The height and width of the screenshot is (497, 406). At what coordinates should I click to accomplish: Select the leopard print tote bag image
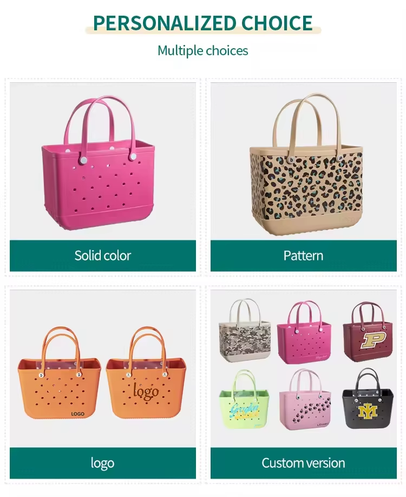click(306, 164)
